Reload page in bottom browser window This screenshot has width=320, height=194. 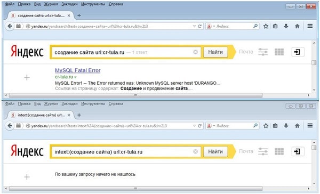[199, 126]
